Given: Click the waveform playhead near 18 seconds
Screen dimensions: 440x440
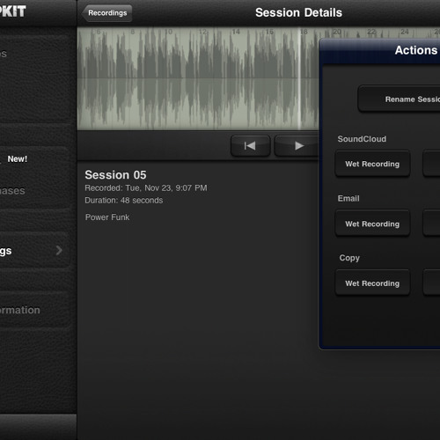Looking at the screenshot, I should point(300,78).
